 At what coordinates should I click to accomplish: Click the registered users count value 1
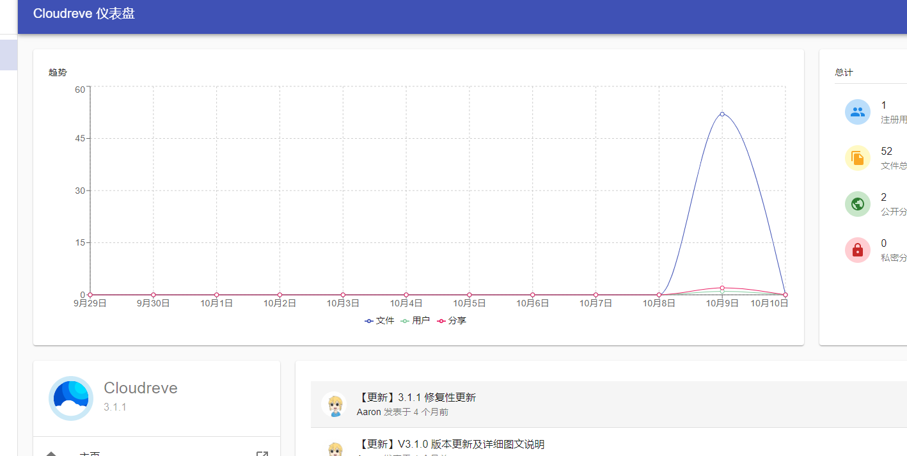(884, 106)
